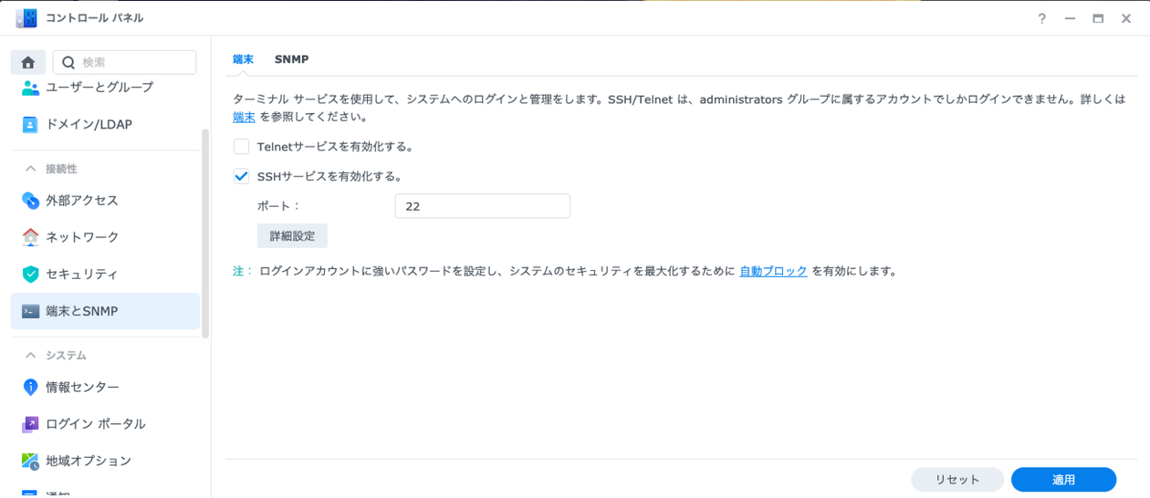Close the Control Panel window
Image resolution: width=1150 pixels, height=498 pixels.
[1126, 18]
